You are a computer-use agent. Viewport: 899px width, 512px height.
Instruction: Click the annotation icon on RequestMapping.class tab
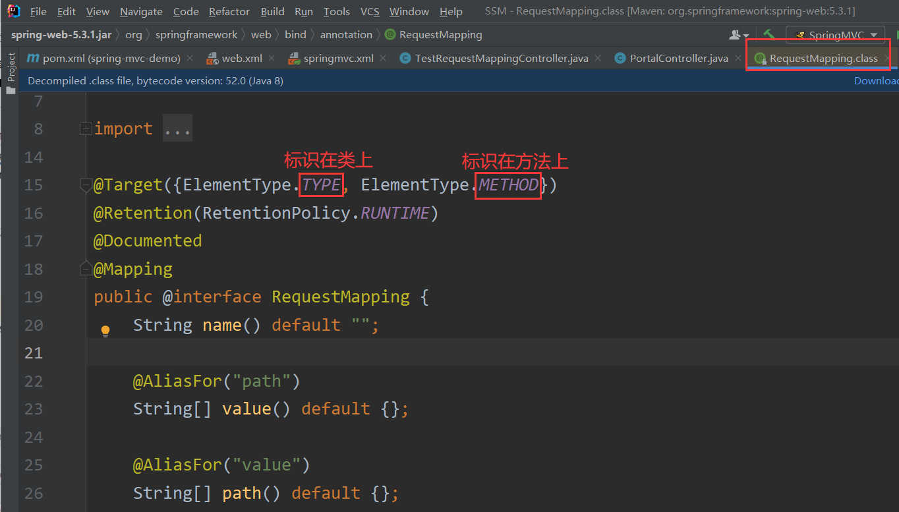pos(760,59)
